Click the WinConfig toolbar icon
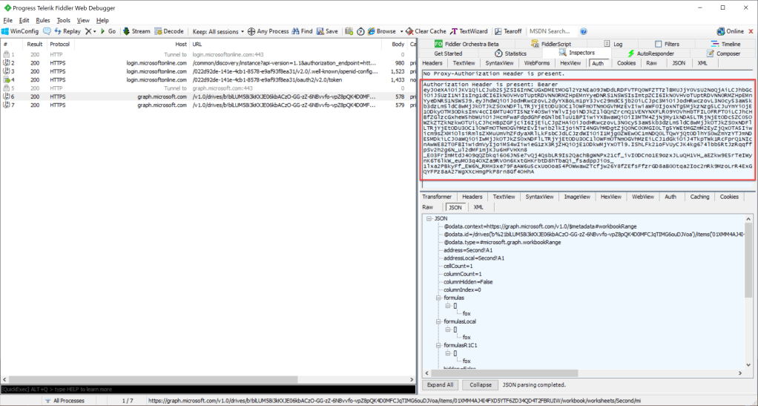Screen dimensions: 758x406 tap(20, 31)
